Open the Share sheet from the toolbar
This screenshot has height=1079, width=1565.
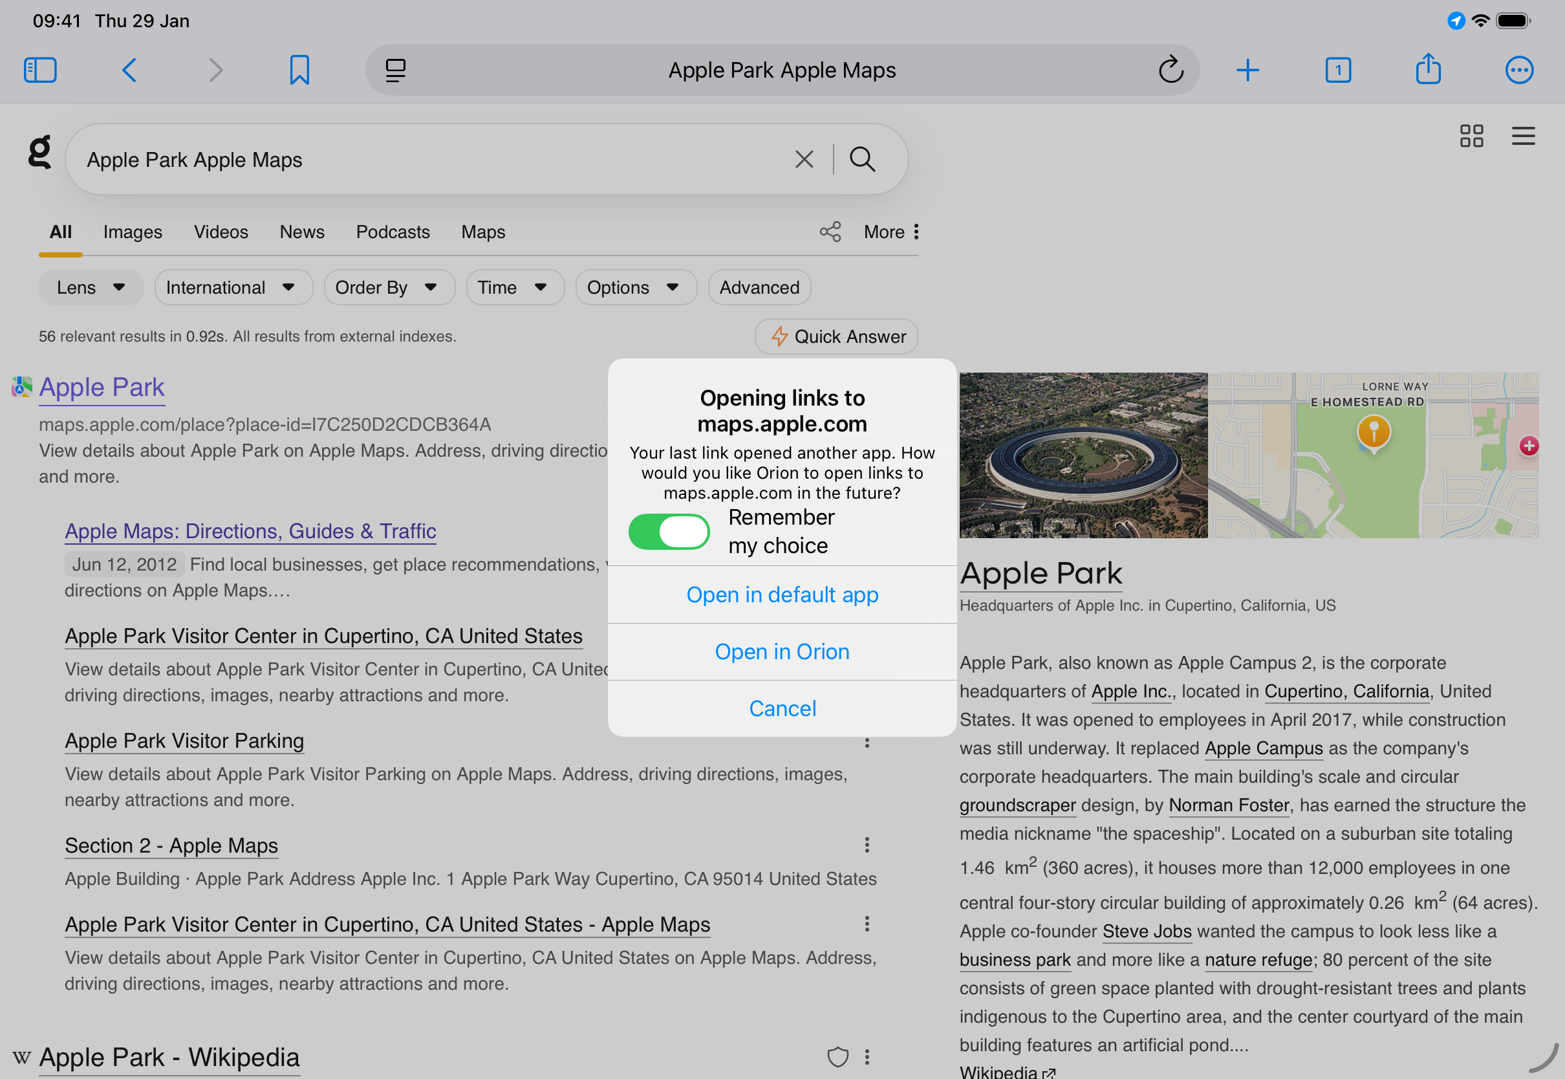point(1428,70)
